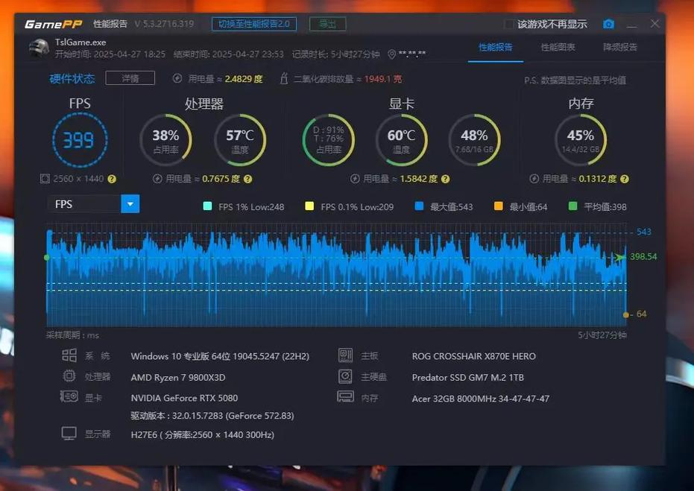Click the TslGame.exe game avatar icon
This screenshot has width=694, height=491.
coord(39,48)
